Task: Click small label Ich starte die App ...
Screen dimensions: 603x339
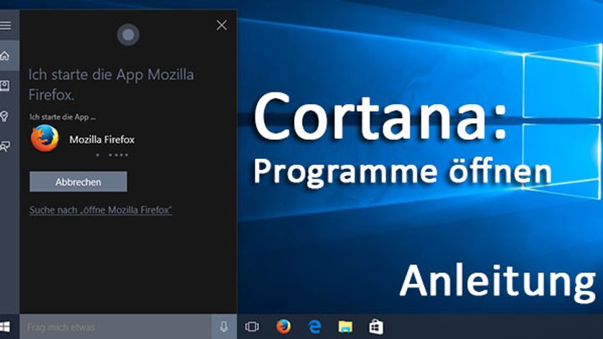Action: tap(62, 117)
